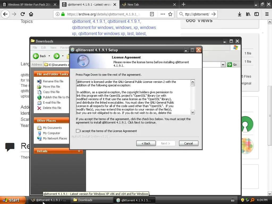Screen dimensions: 272x204
Task: Open browser downloads panel
Action: 239,14
